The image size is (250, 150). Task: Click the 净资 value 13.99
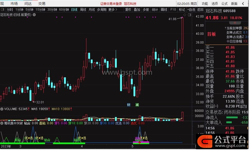230,102
